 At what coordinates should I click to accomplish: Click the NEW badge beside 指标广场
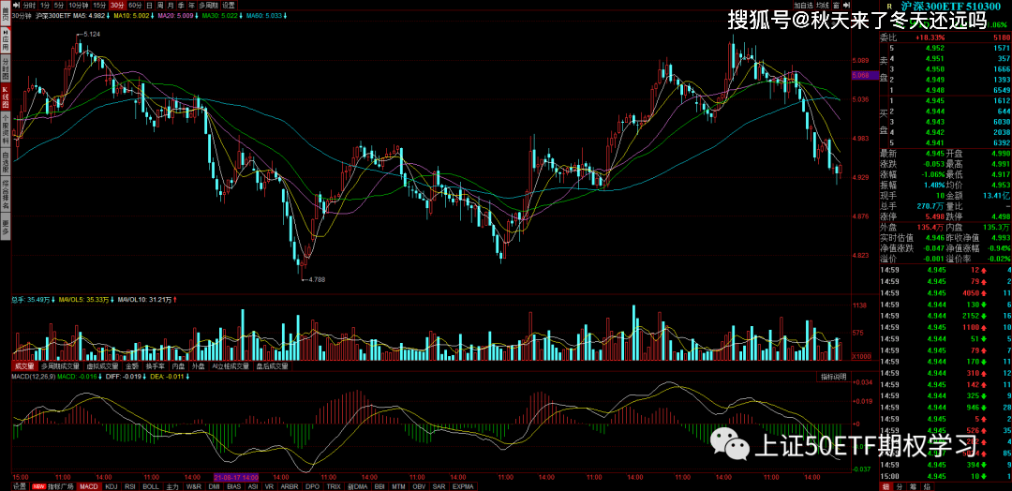pos(38,486)
